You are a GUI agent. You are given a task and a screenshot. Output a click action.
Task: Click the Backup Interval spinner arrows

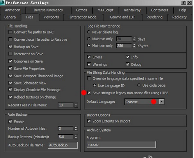pos(76,137)
